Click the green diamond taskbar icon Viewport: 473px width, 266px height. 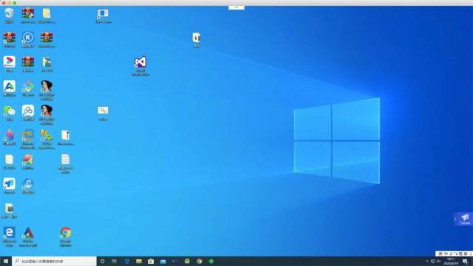tap(211, 261)
